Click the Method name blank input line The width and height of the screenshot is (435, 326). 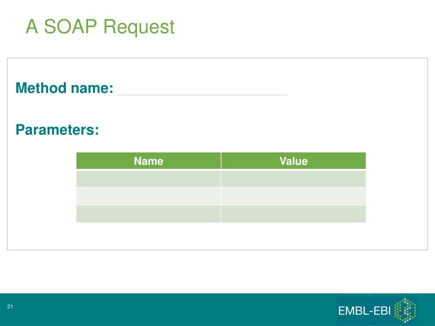(202, 95)
